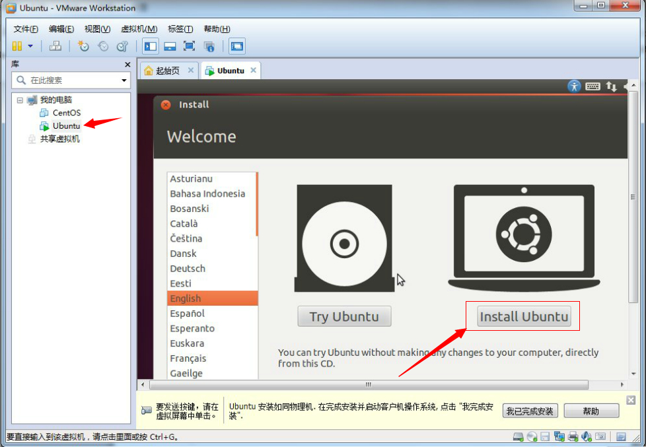
Task: Select Eesti language
Action: point(212,283)
